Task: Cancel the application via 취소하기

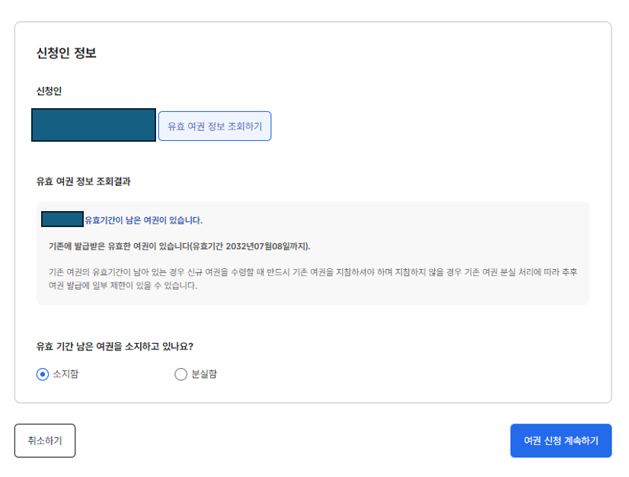Action: click(44, 440)
